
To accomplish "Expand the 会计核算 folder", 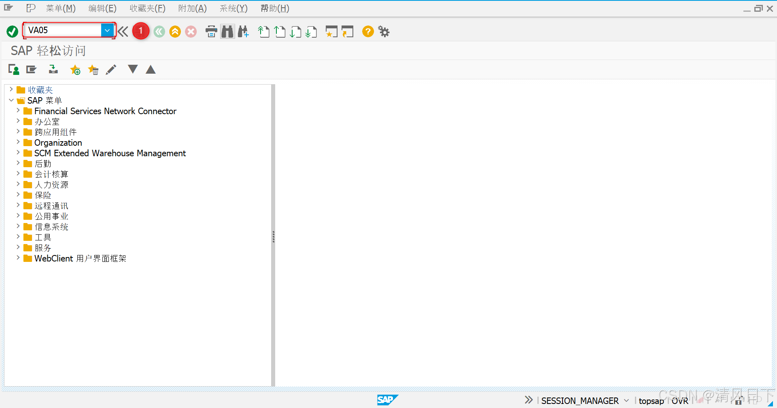I will (18, 173).
